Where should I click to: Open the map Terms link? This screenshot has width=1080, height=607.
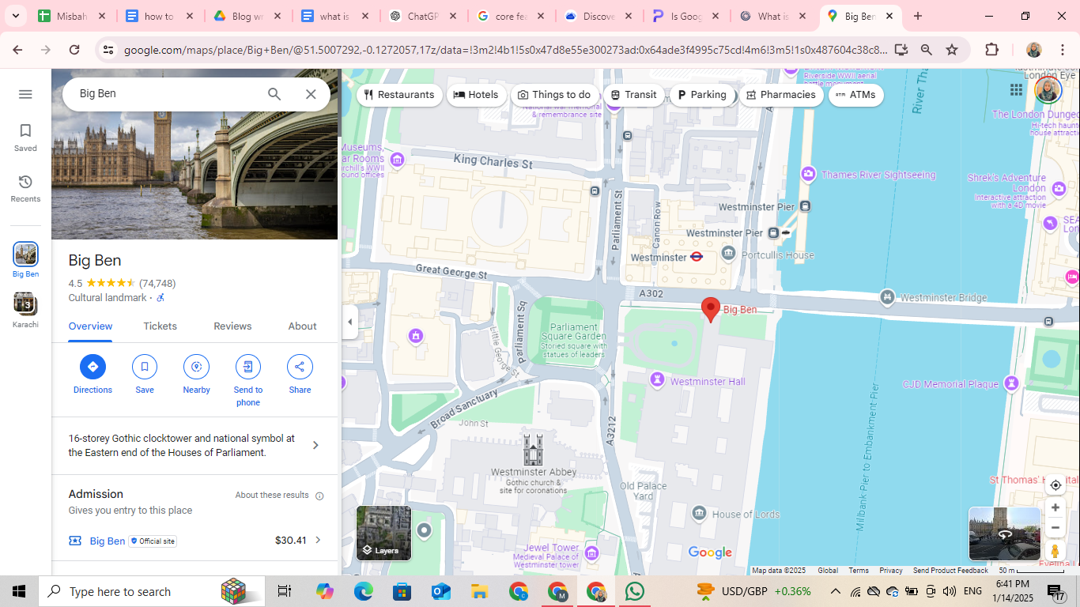859,571
